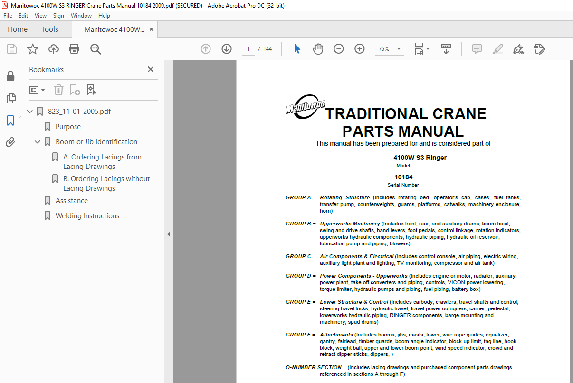The width and height of the screenshot is (573, 383).
Task: Open the fit page options icon
Action: [x=421, y=49]
